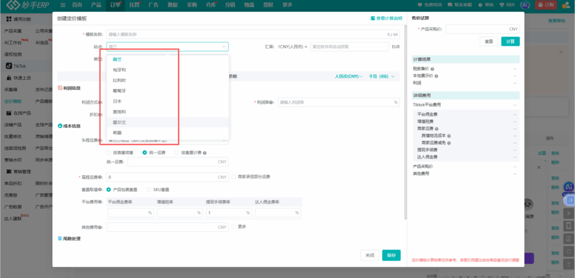Open 仓库 in top navigation
The image size is (575, 278).
(211, 5)
